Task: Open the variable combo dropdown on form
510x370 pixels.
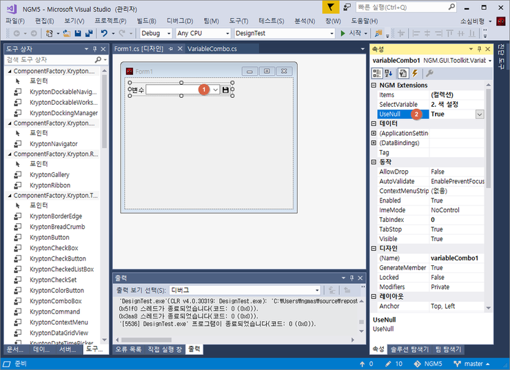Action: pyautogui.click(x=215, y=90)
